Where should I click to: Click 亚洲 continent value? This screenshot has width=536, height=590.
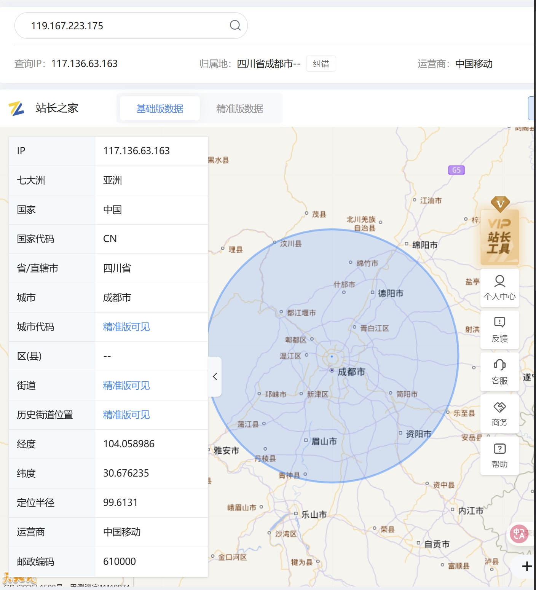(113, 180)
